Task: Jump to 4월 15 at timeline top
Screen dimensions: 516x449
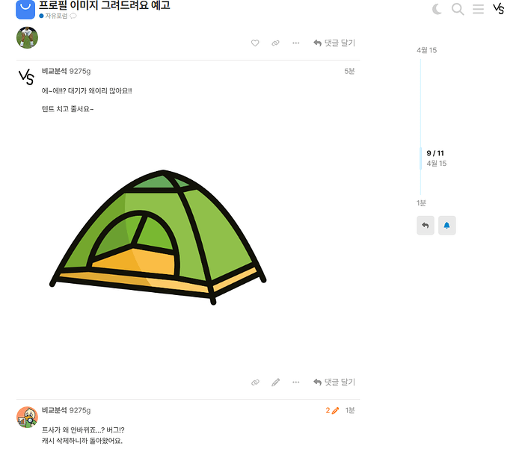Action: [x=427, y=50]
